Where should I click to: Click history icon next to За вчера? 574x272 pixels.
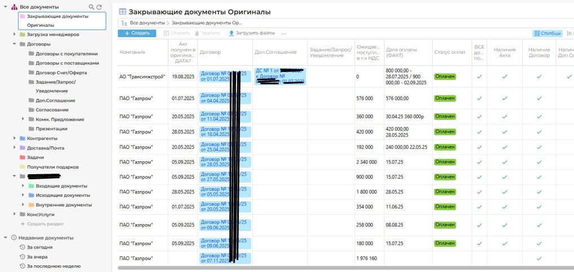click(23, 257)
